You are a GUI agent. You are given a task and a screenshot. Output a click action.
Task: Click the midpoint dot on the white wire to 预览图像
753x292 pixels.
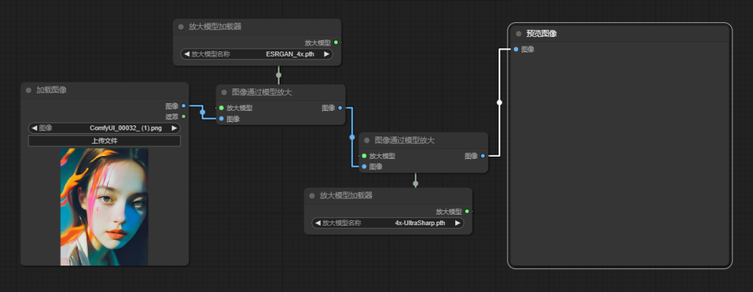pyautogui.click(x=499, y=102)
